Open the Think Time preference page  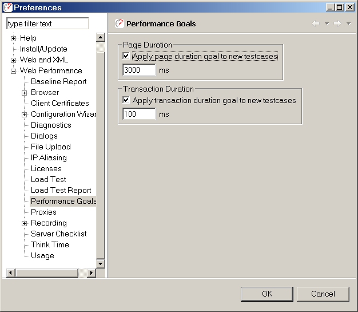tap(50, 244)
